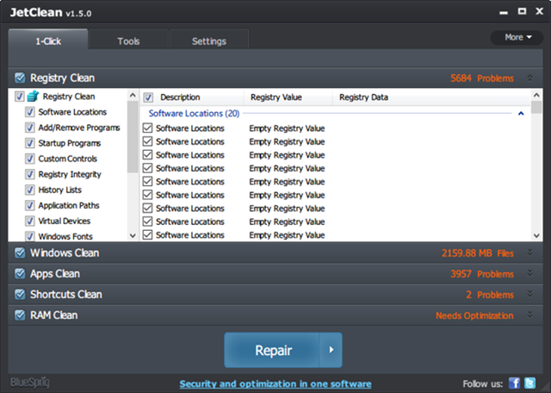Collapse the Registry Clean section chevron

pyautogui.click(x=530, y=78)
